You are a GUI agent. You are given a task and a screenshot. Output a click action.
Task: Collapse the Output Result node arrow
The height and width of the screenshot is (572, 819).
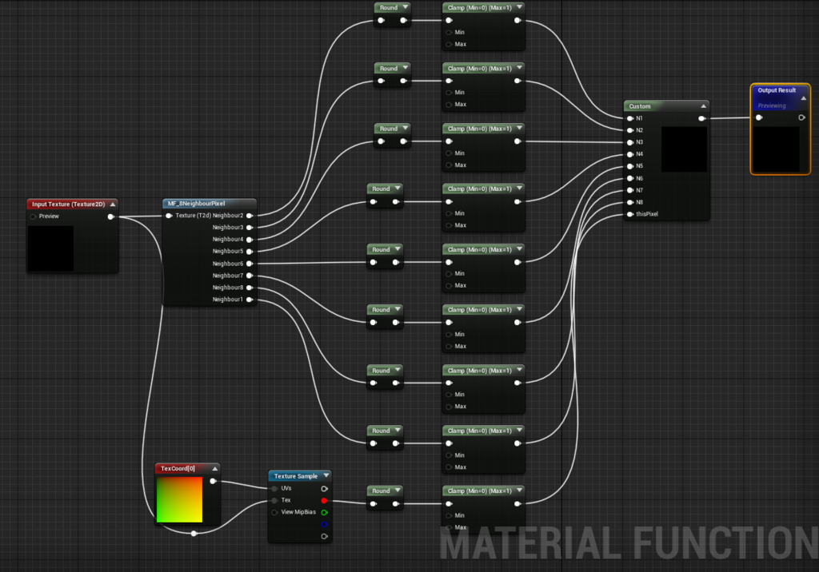(x=803, y=98)
